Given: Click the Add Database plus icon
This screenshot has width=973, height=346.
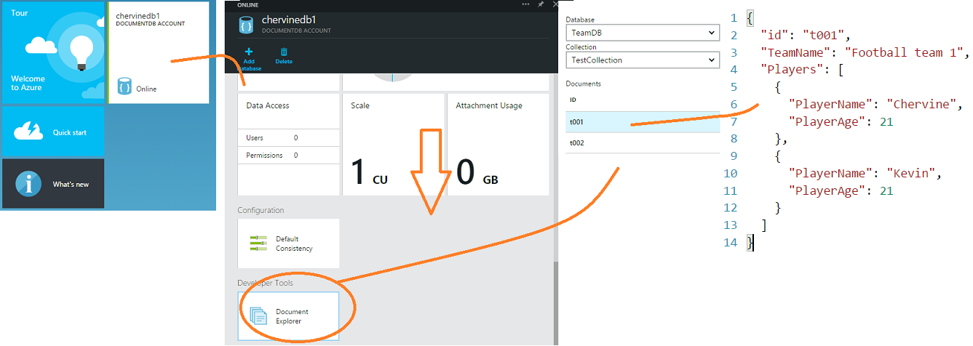Looking at the screenshot, I should coord(249,52).
